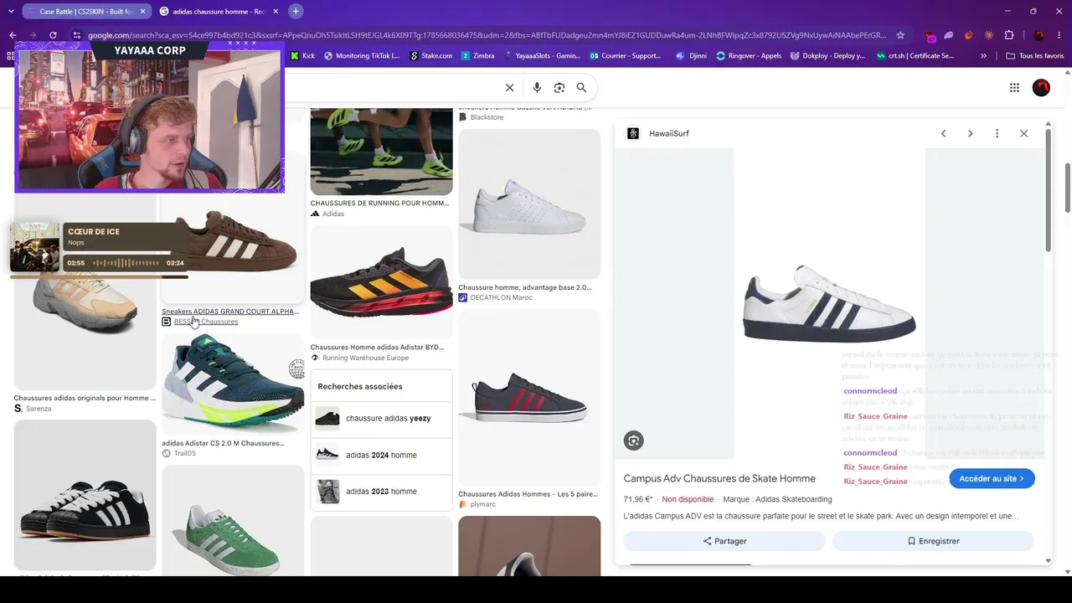Image resolution: width=1072 pixels, height=603 pixels.
Task: Open the Google account avatar
Action: [1041, 87]
